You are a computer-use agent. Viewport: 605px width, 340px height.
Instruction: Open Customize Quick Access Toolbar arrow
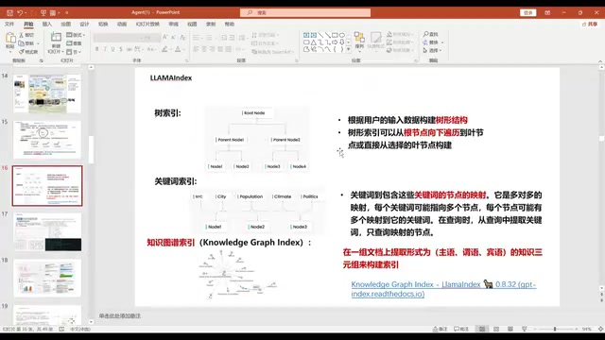[67, 12]
